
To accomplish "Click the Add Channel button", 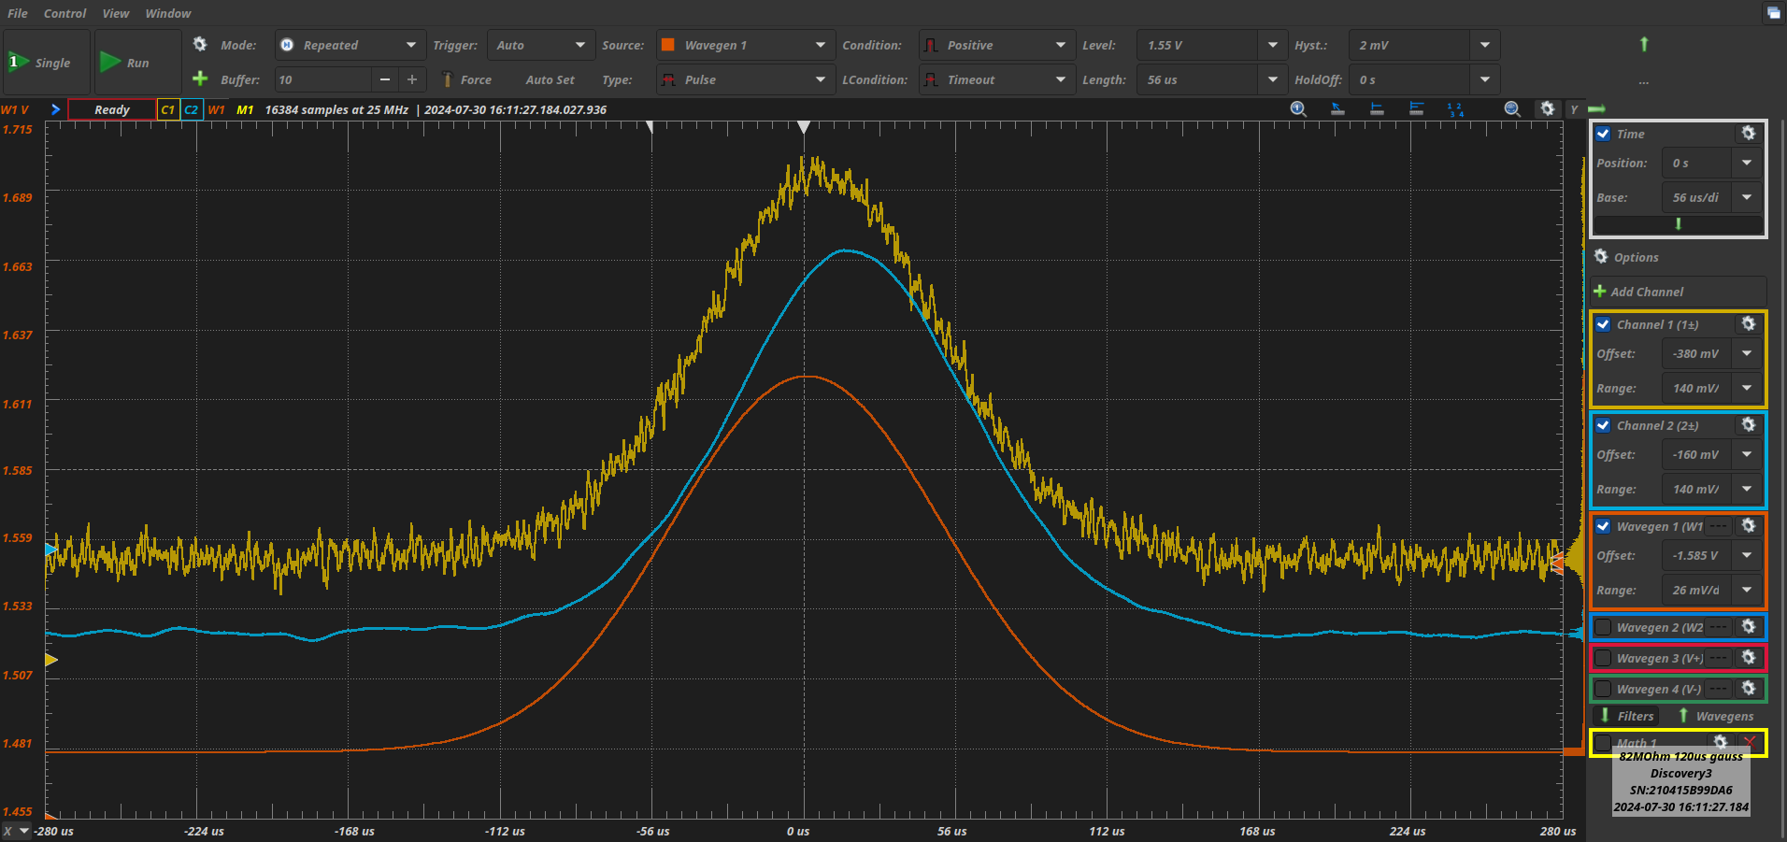I will [1679, 292].
